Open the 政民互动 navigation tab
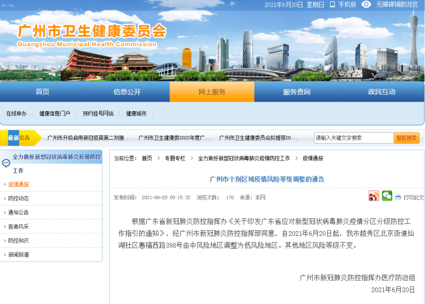The image size is (425, 304). [382, 92]
